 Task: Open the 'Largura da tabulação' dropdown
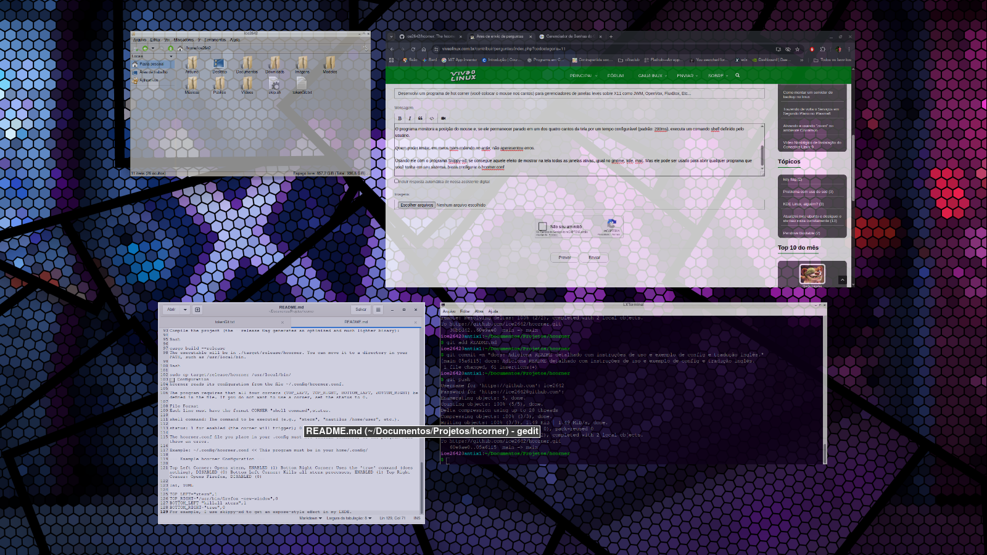point(349,518)
